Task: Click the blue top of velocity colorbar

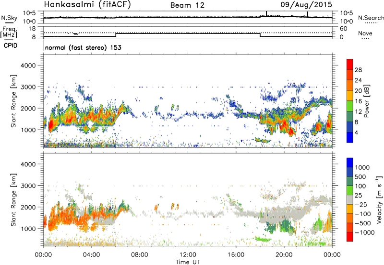Action: point(350,163)
